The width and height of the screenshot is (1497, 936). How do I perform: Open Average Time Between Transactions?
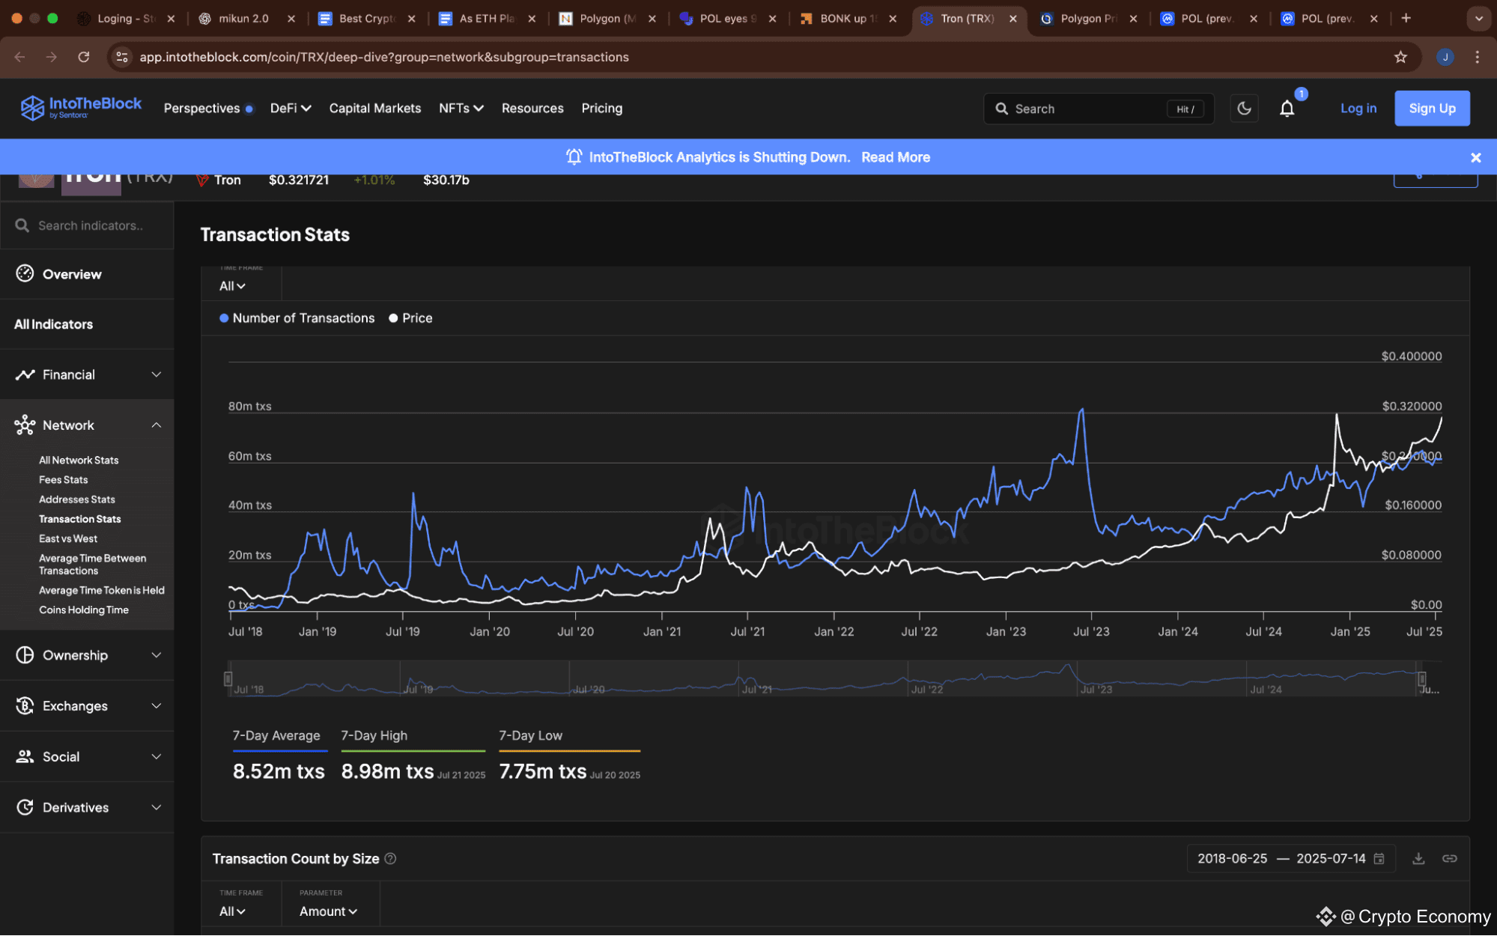click(x=92, y=565)
